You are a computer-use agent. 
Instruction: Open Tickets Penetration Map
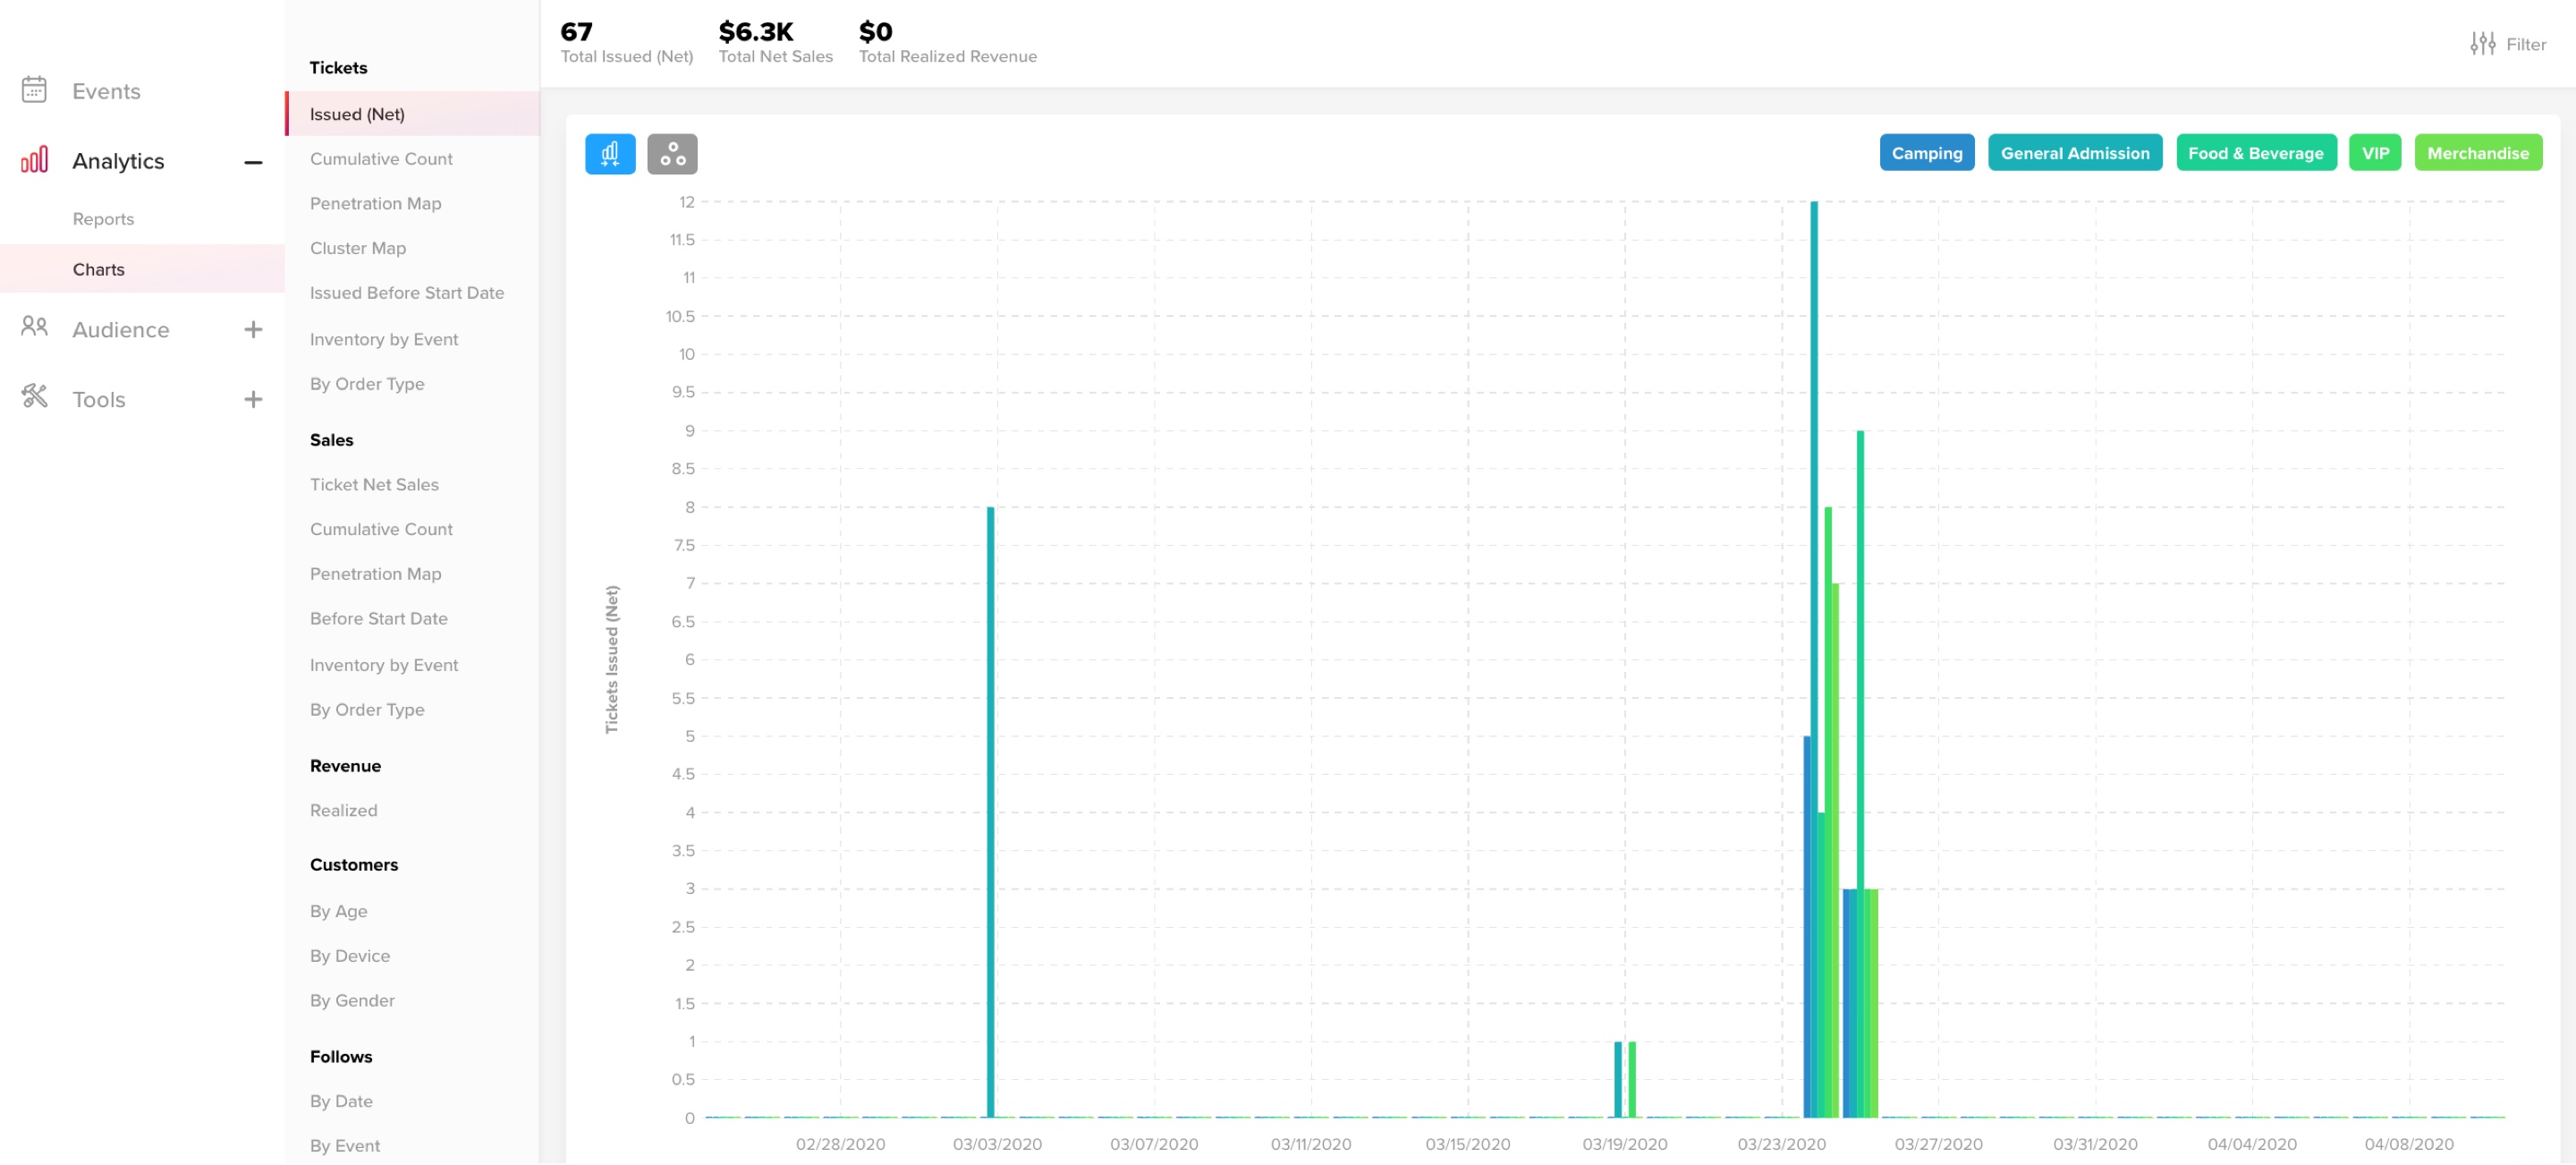click(x=375, y=203)
